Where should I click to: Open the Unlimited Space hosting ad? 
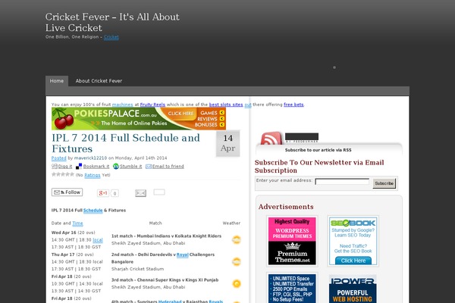pyautogui.click(x=292, y=289)
